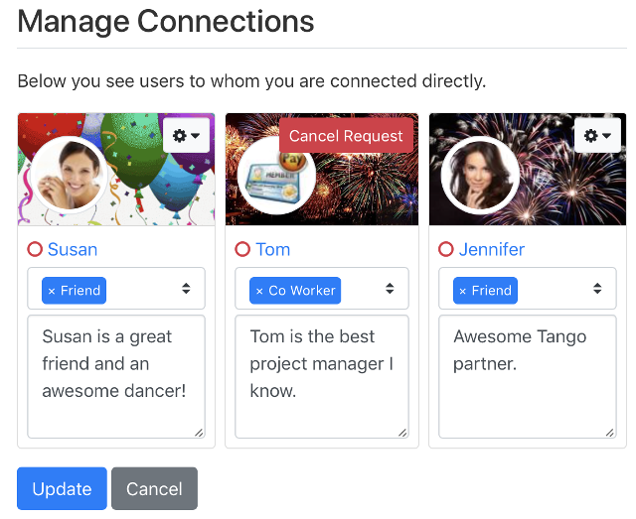Click the gray Cancel button
636x519 pixels.
(x=155, y=488)
